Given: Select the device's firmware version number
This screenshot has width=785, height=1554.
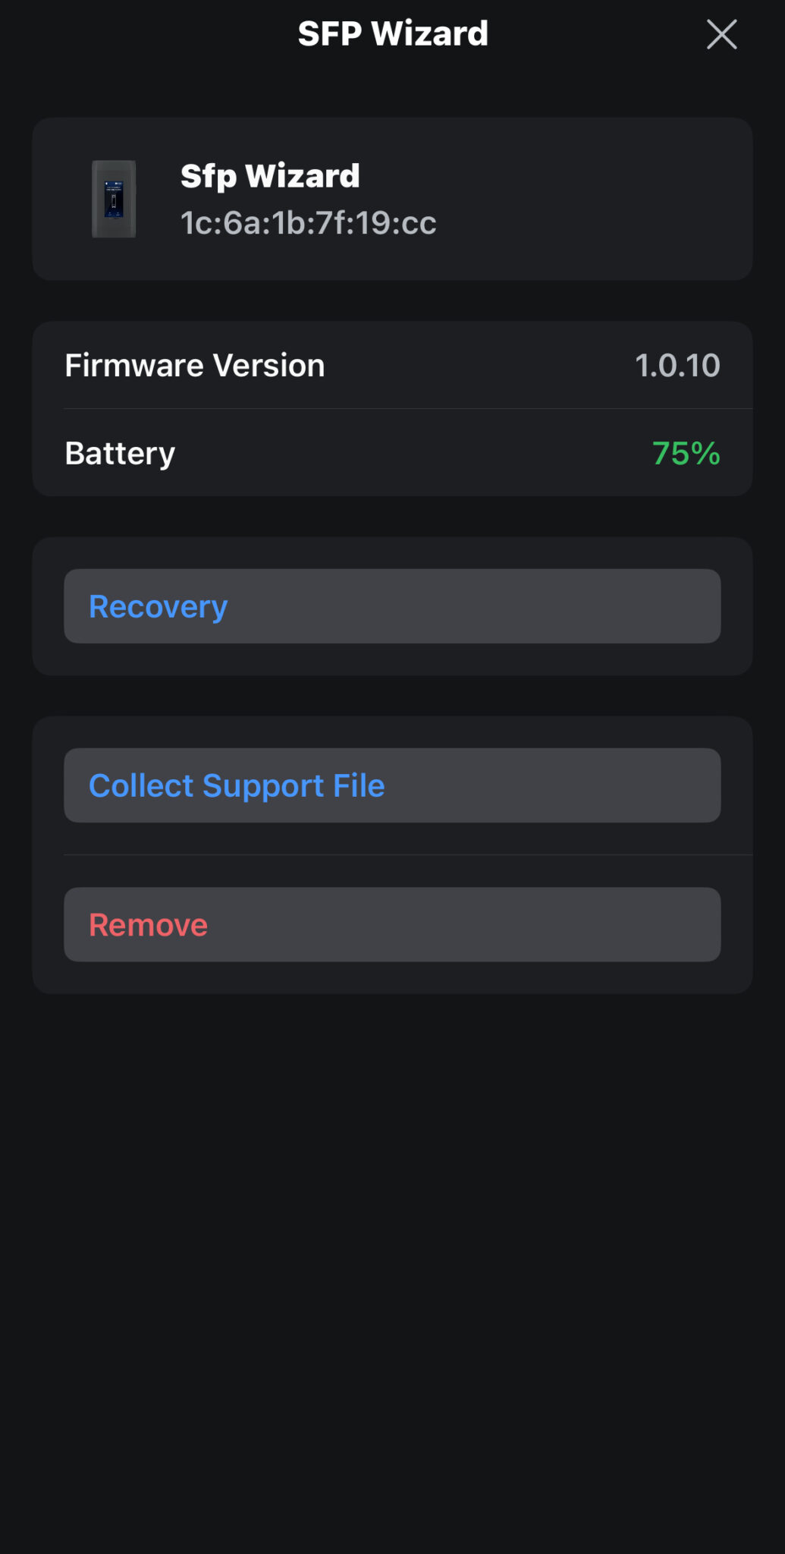Looking at the screenshot, I should coord(677,366).
